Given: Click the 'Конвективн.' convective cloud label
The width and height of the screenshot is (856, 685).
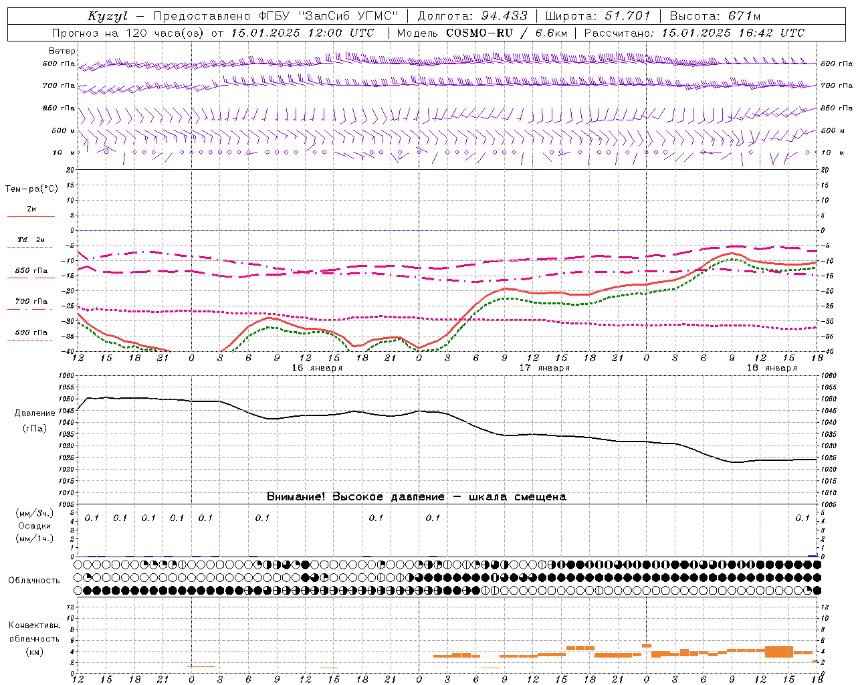Looking at the screenshot, I should coord(35,625).
